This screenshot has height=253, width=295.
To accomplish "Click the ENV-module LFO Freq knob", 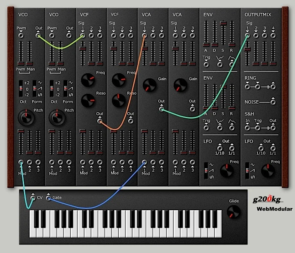I will click(x=227, y=171).
